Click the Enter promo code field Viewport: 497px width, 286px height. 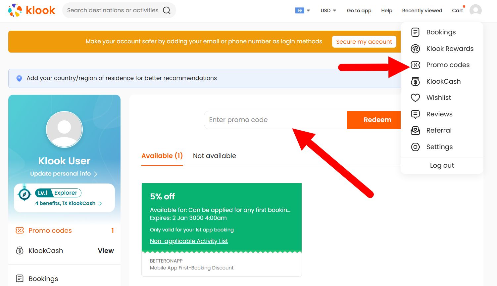tap(275, 120)
